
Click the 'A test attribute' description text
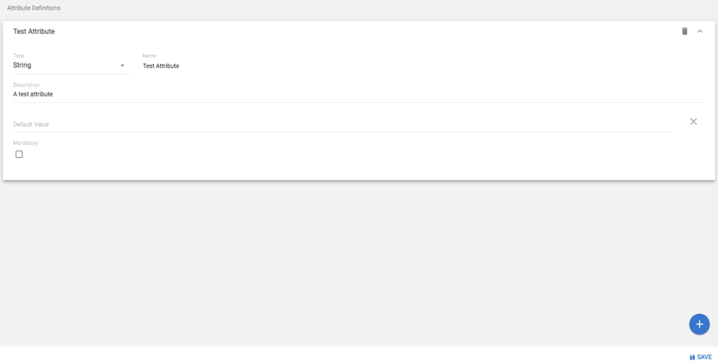click(34, 94)
